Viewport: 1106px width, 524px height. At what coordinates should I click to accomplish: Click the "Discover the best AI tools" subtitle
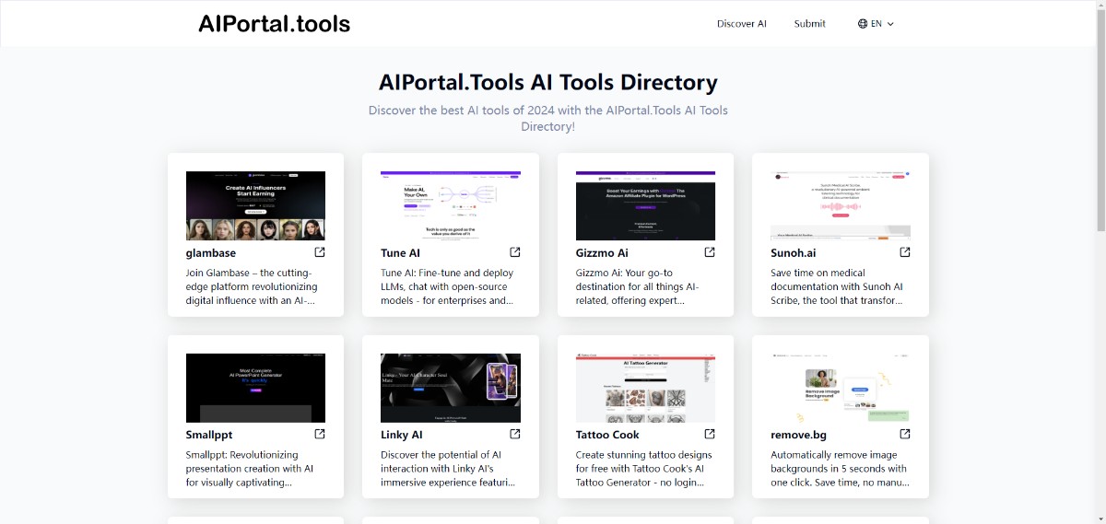point(548,118)
